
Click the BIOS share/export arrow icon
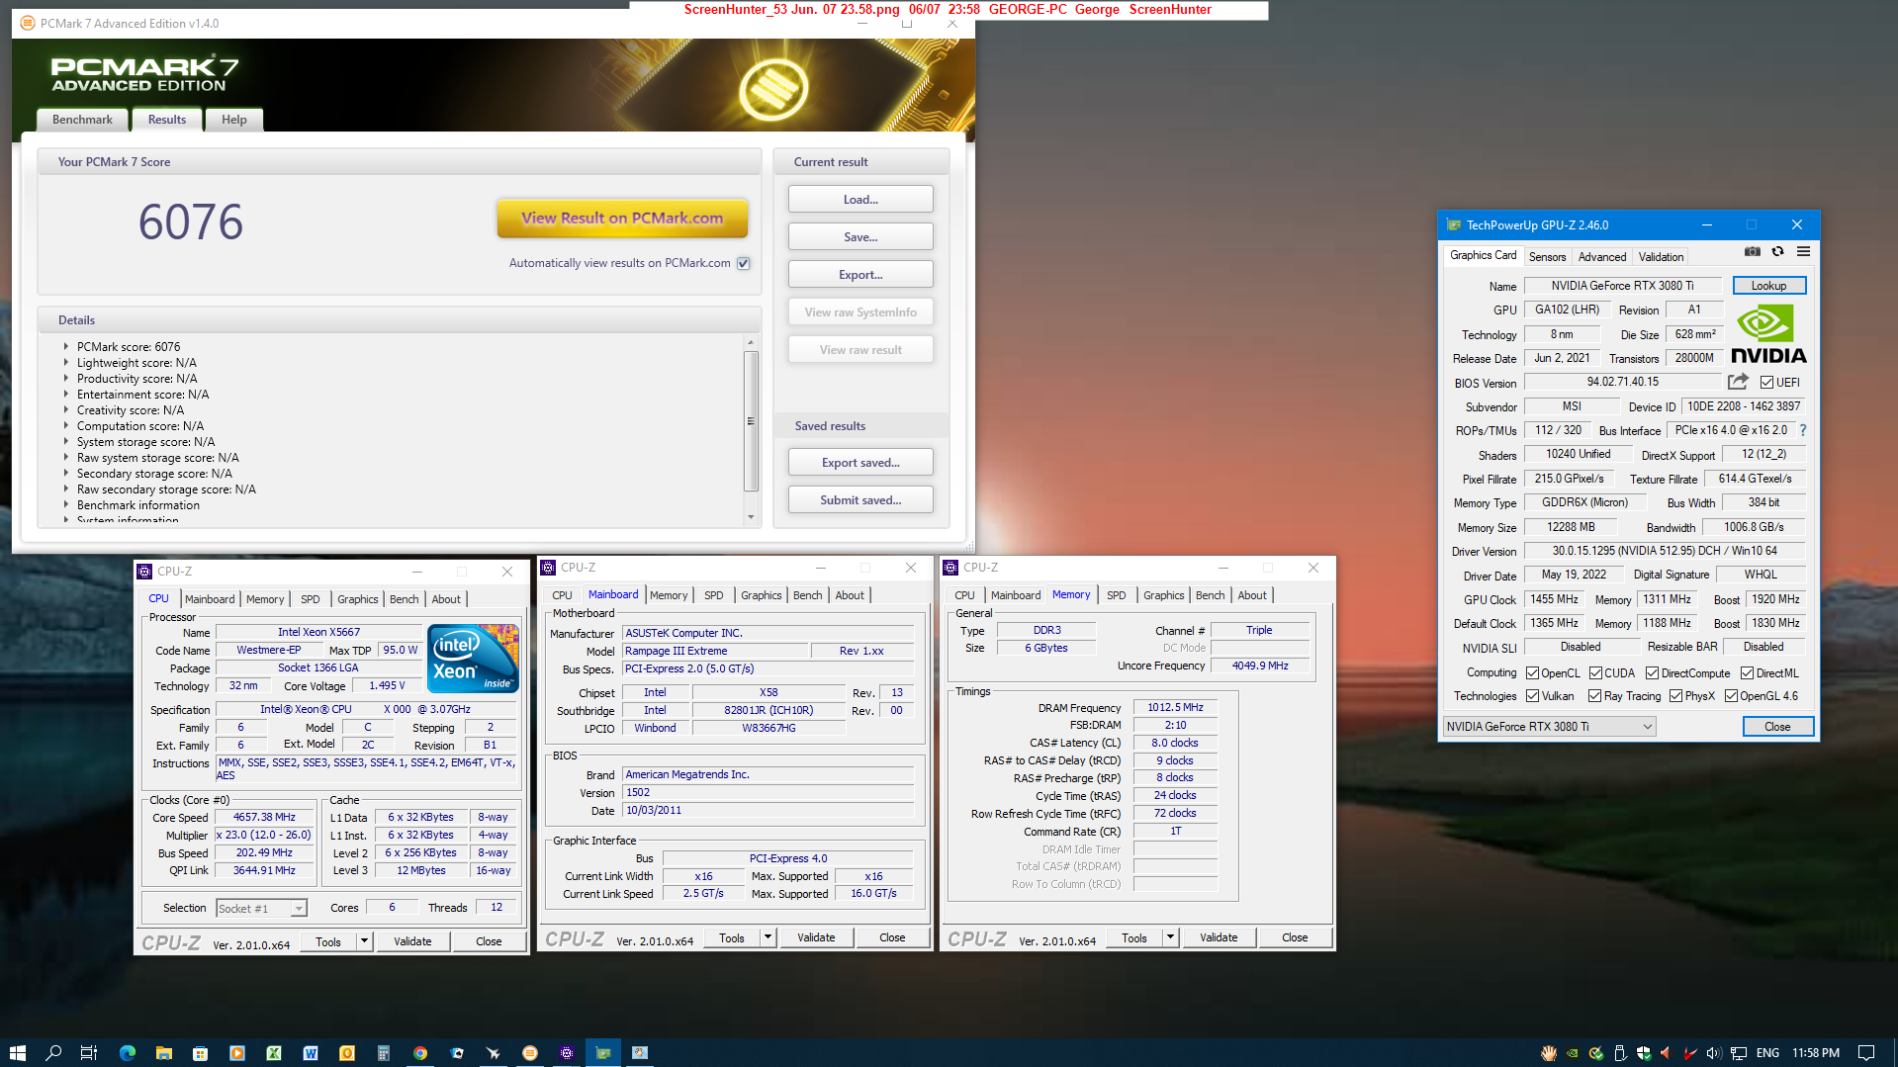point(1738,382)
